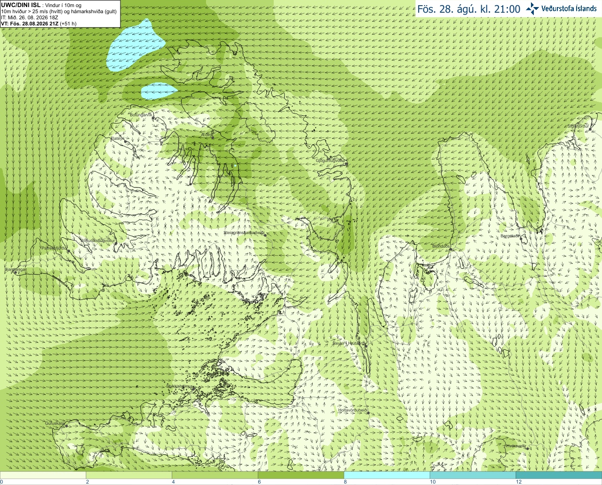Click the 6–8 dark green legend swatch
The image size is (602, 485).
click(301, 475)
